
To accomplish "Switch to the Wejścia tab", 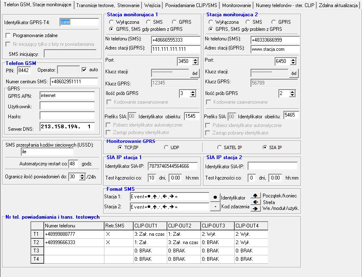I will click(152, 5).
